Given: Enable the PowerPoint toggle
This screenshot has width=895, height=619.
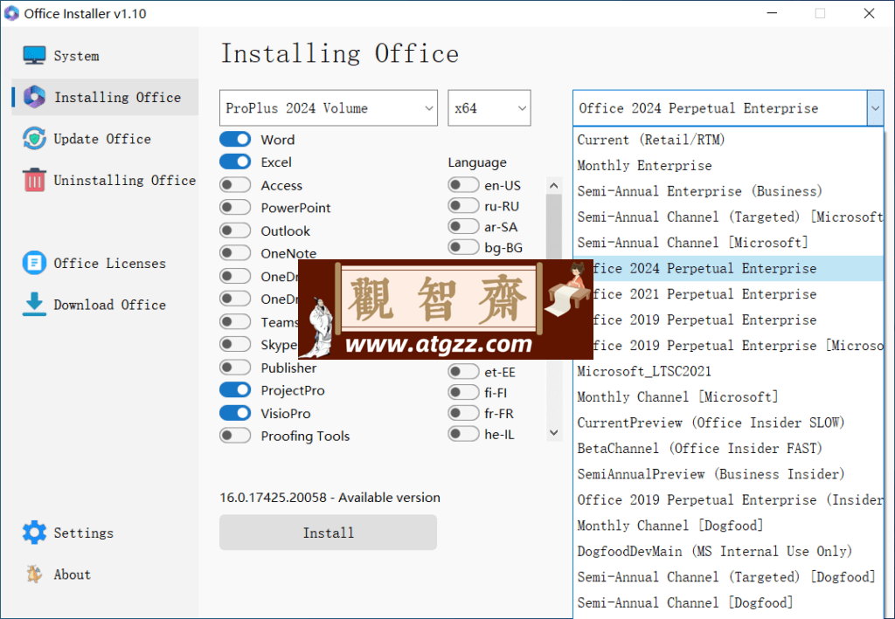Looking at the screenshot, I should point(235,208).
